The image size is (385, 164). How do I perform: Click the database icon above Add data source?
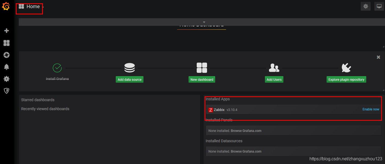click(x=129, y=68)
